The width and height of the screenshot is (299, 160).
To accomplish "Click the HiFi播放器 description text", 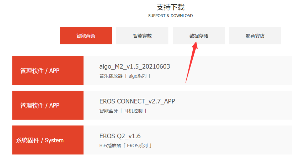I will (110, 146).
